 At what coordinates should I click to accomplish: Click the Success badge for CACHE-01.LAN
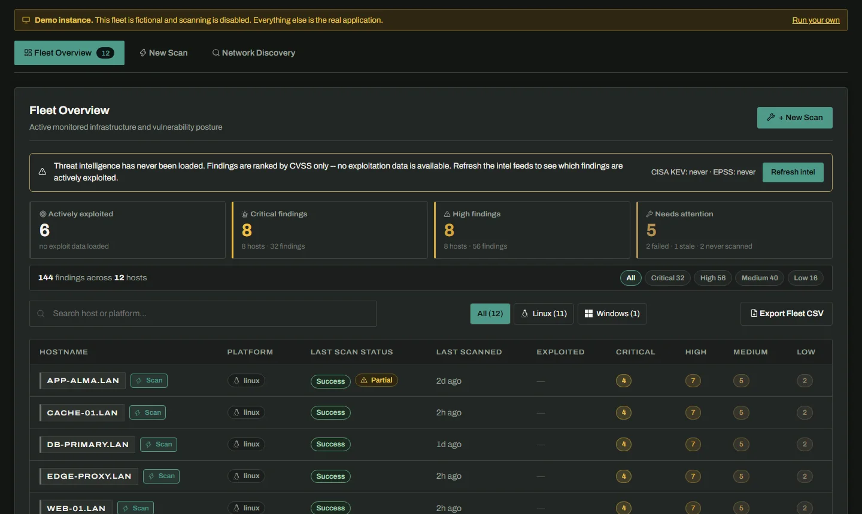tap(330, 413)
